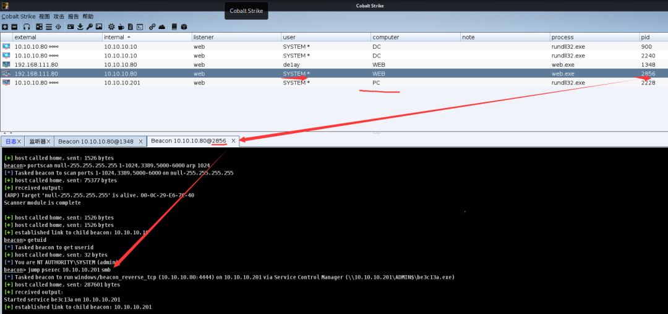
Task: Select the session row with pid 2240
Action: pyautogui.click(x=334, y=56)
